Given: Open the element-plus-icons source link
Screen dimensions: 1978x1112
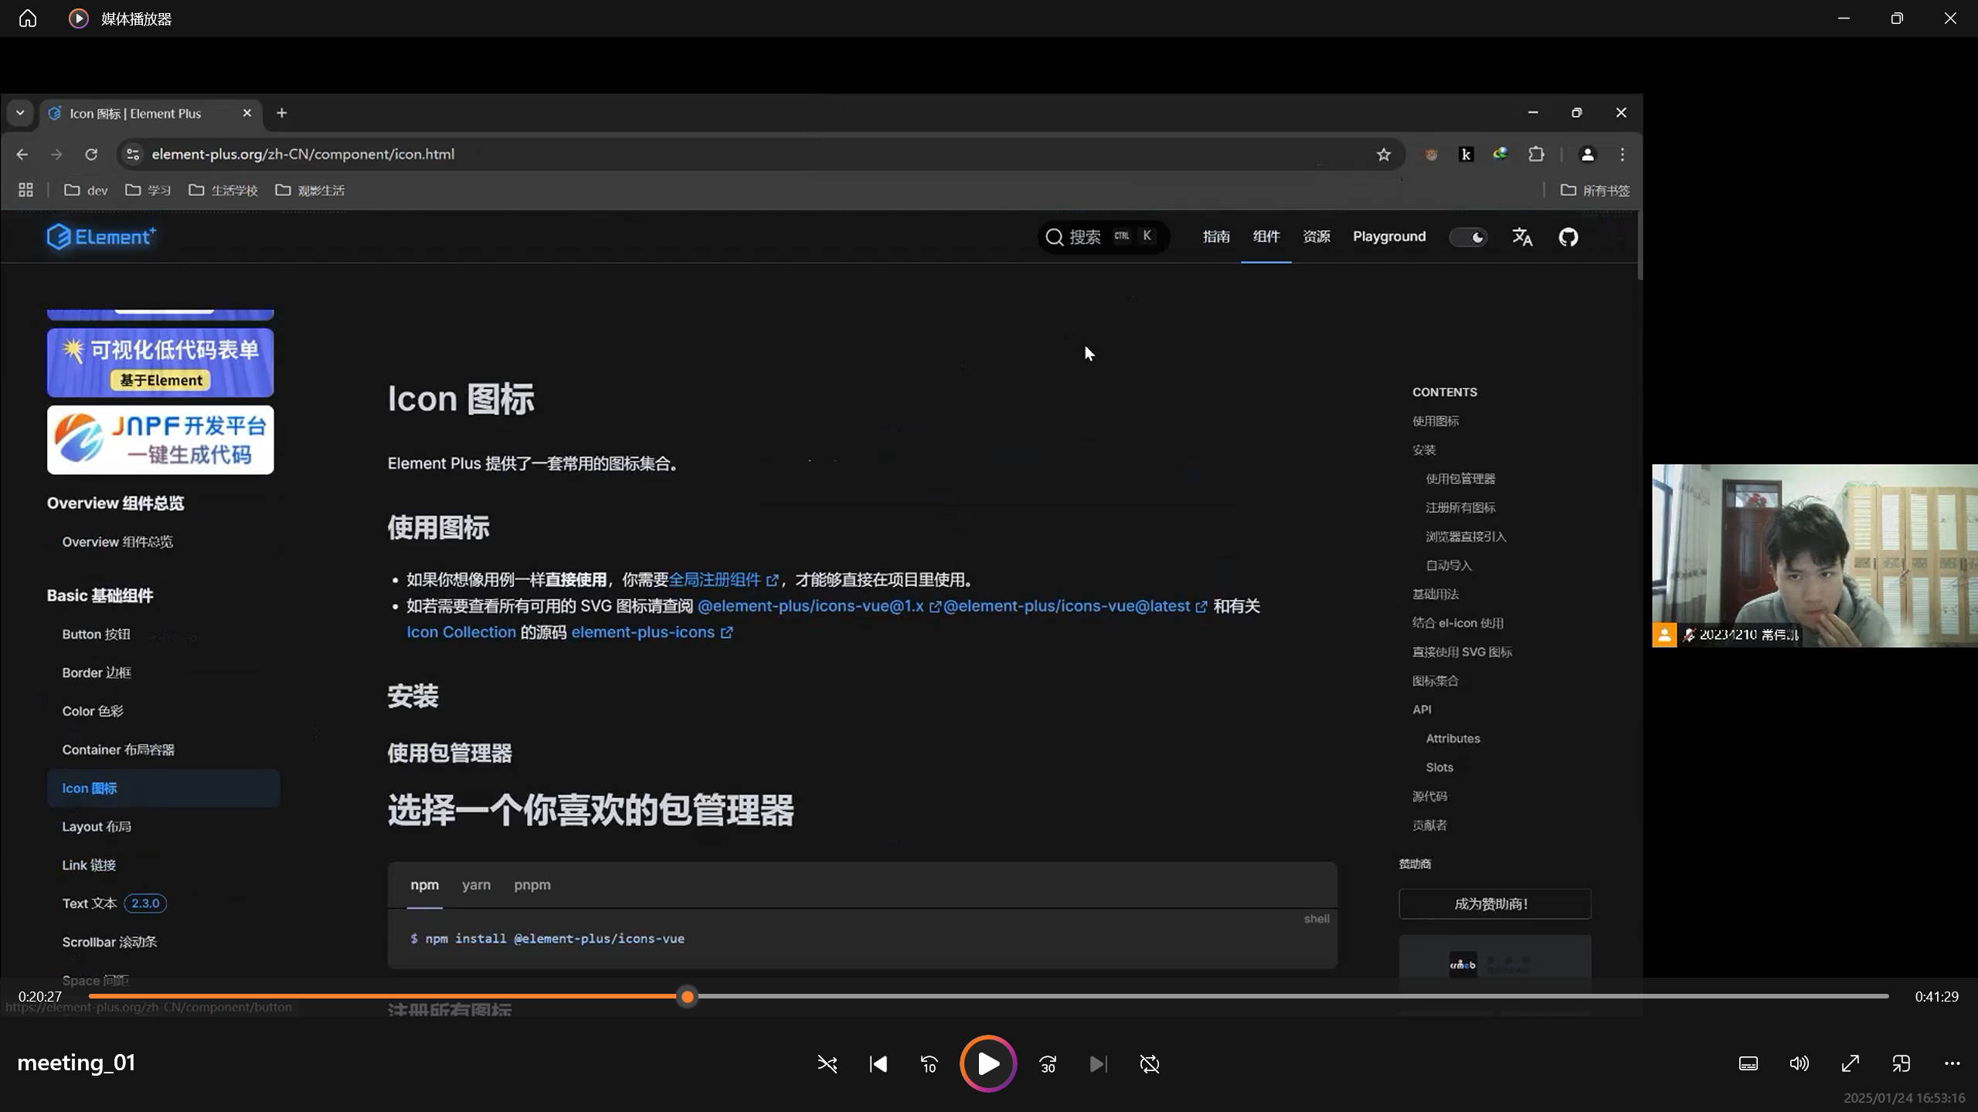Looking at the screenshot, I should point(651,632).
